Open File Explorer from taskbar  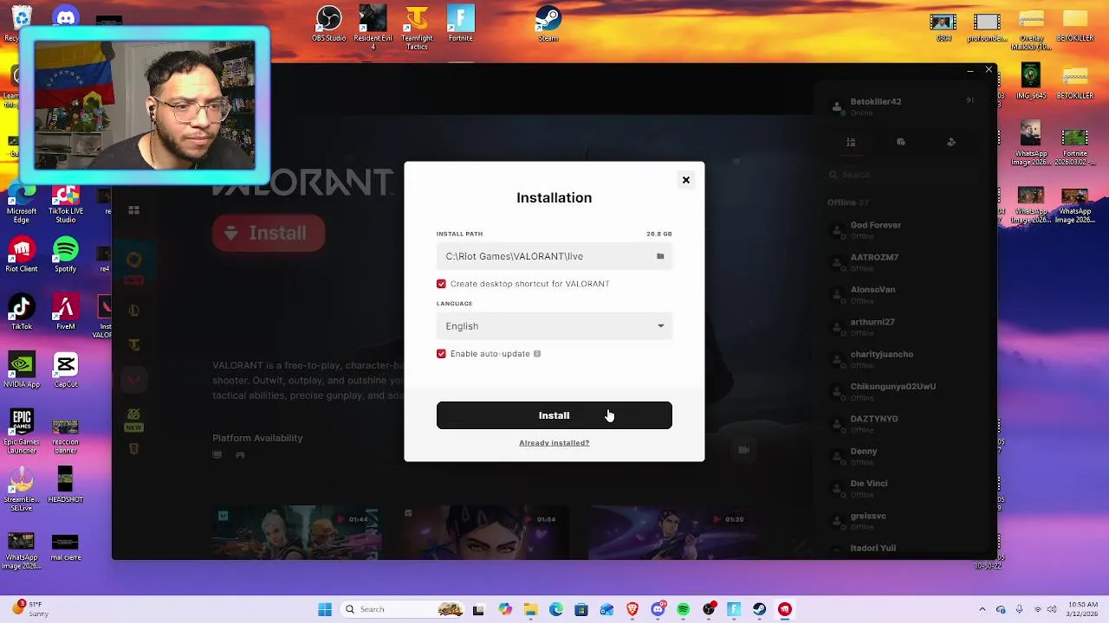(530, 609)
